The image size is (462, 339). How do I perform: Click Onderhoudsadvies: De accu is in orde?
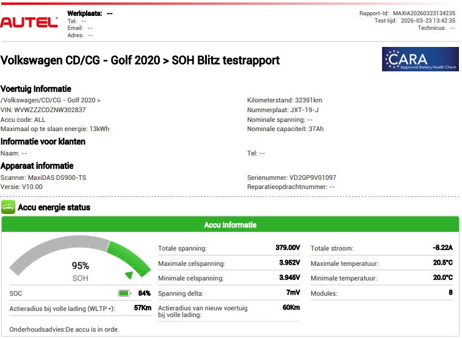[x=64, y=330]
